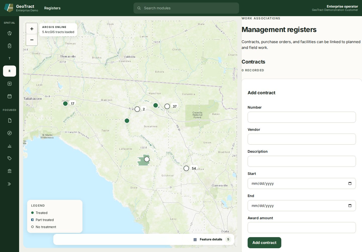The height and width of the screenshot is (252, 362).
Task: Open the End date calendar picker
Action: [x=350, y=206]
